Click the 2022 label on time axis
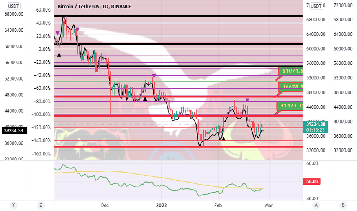357x211 pixels. pos(161,205)
